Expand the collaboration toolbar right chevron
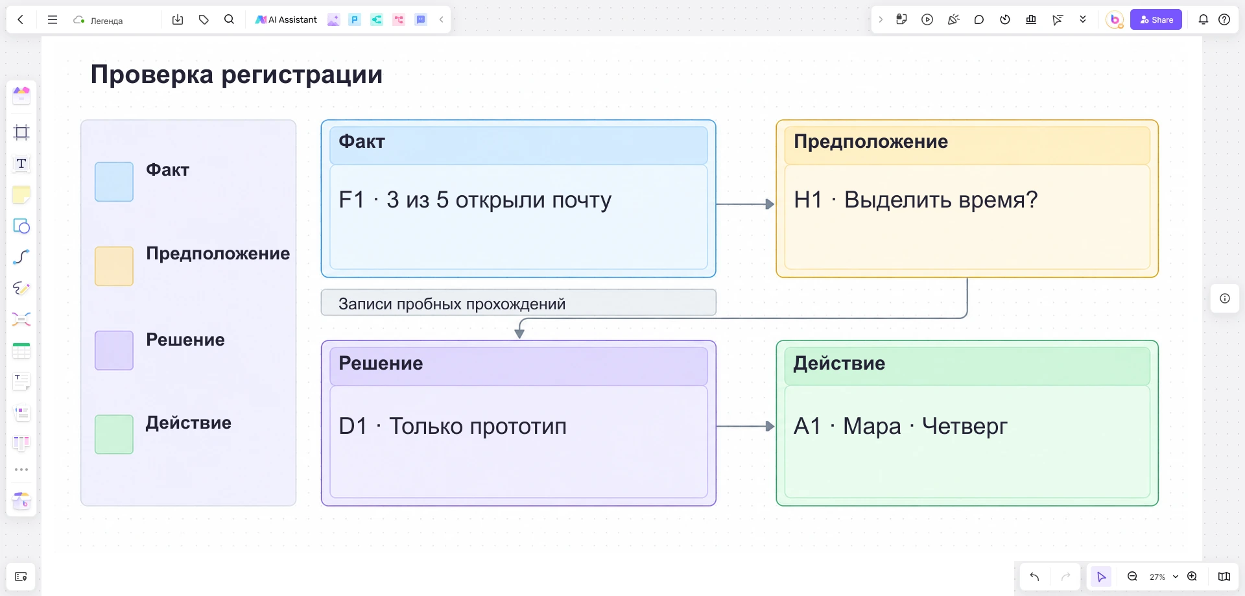The width and height of the screenshot is (1245, 596). click(x=881, y=19)
